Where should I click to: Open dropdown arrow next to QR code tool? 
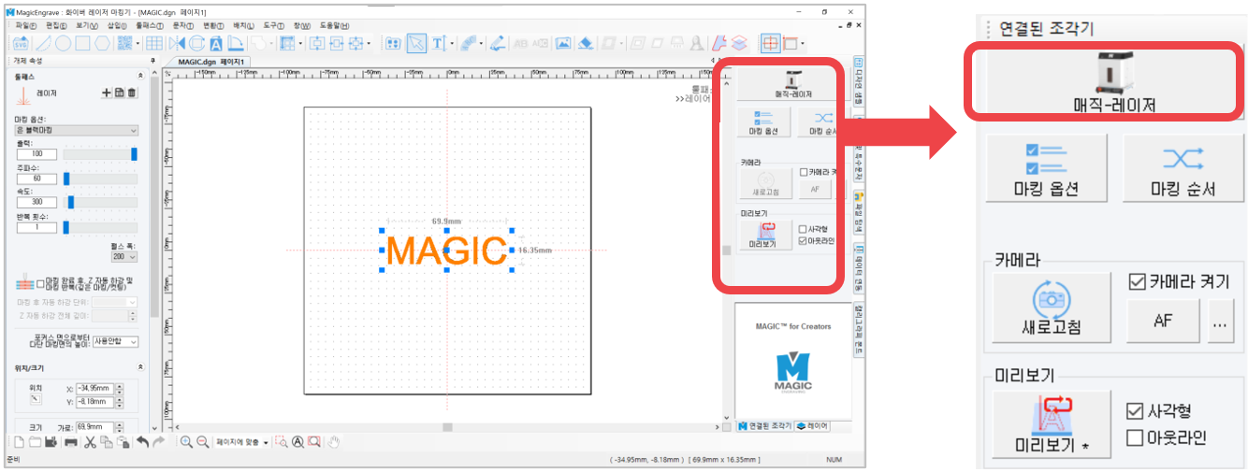tap(138, 44)
